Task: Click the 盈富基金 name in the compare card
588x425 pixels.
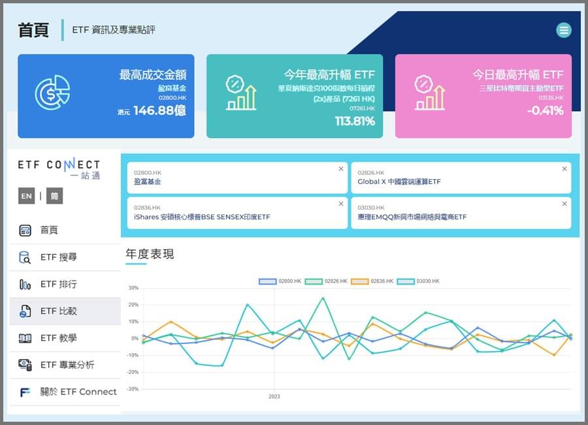Action: (x=148, y=182)
